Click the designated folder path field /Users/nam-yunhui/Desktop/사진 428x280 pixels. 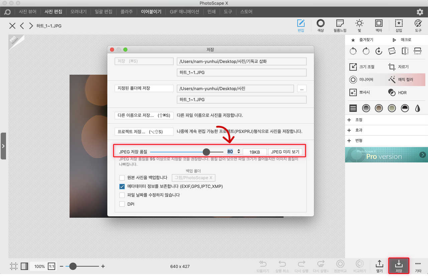coord(235,88)
